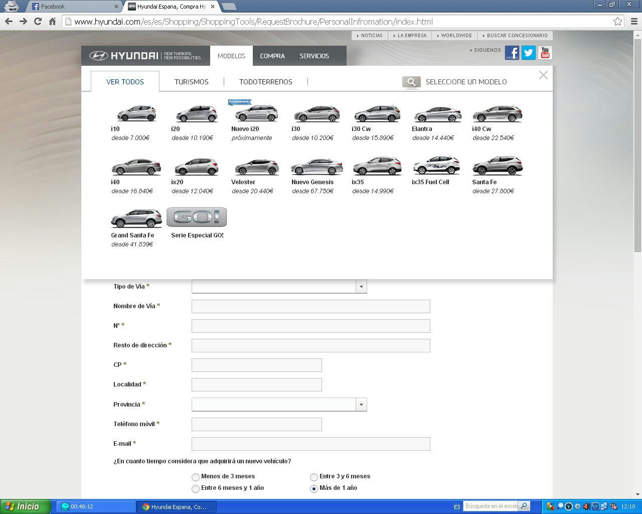Click the Teléfono móvil field
The width and height of the screenshot is (642, 514).
(x=257, y=424)
